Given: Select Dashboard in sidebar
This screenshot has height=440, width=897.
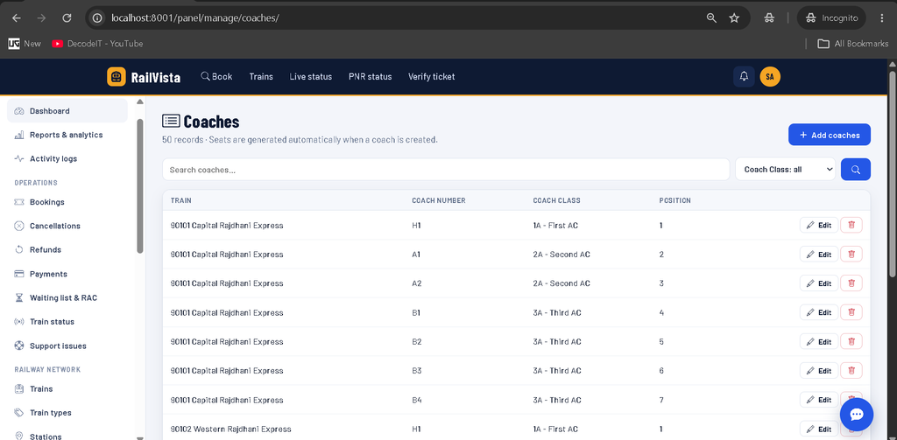Looking at the screenshot, I should coord(67,111).
